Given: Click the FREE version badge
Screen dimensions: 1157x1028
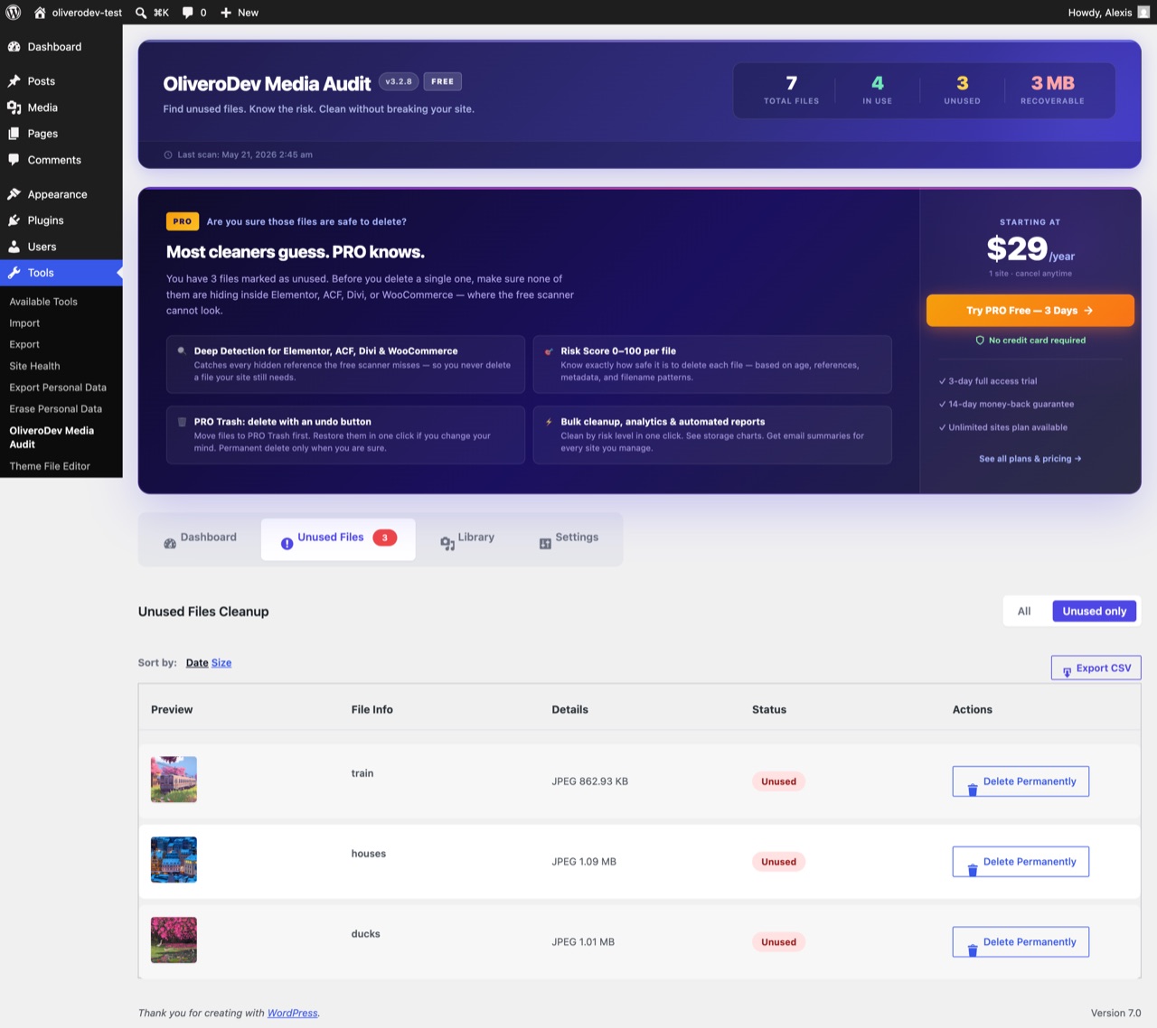Looking at the screenshot, I should tap(443, 81).
